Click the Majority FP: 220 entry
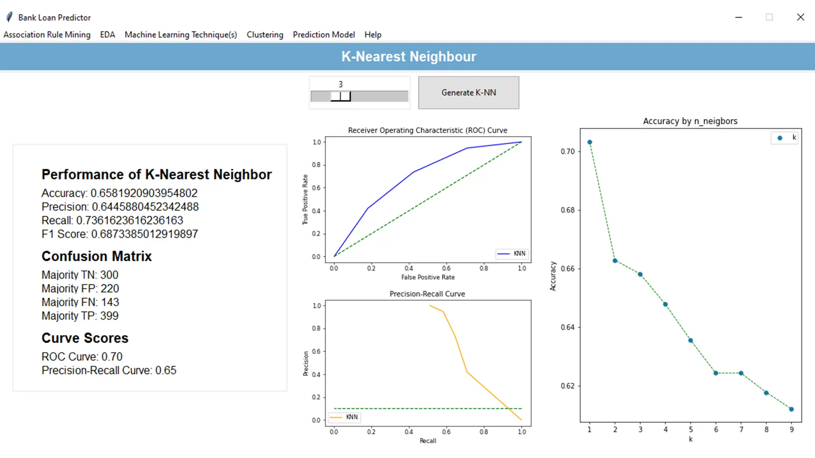Image resolution: width=815 pixels, height=458 pixels. pyautogui.click(x=80, y=288)
